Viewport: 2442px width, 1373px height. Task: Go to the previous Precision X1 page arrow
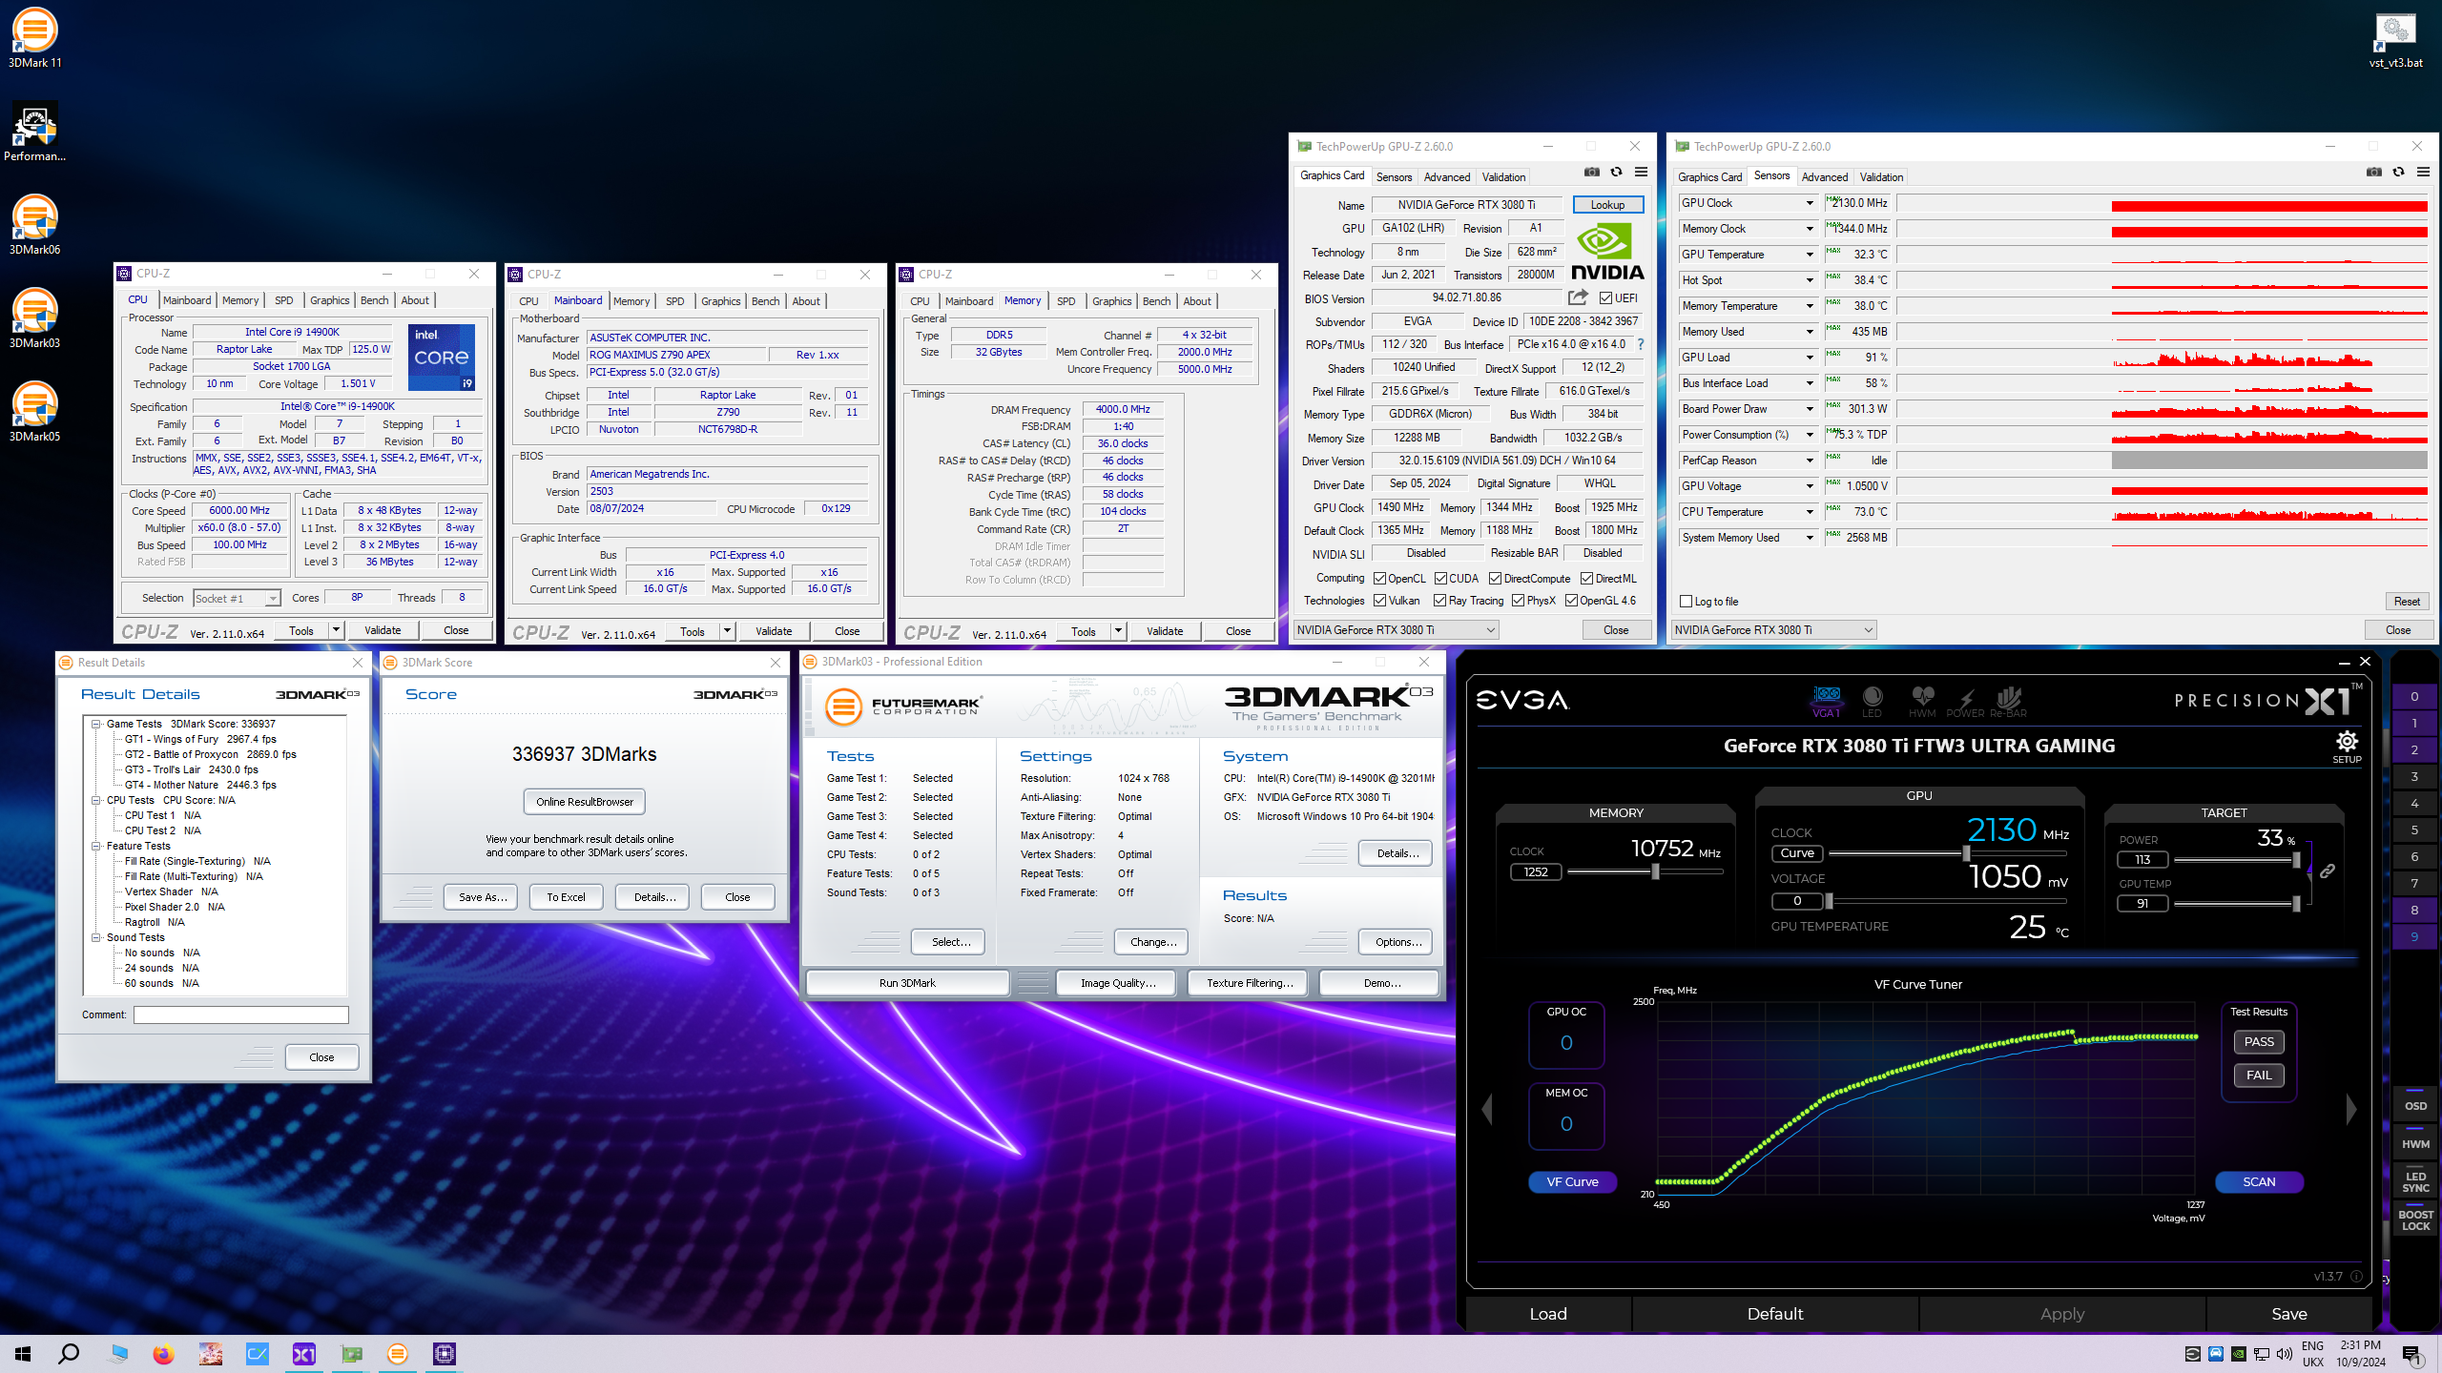tap(1486, 1109)
